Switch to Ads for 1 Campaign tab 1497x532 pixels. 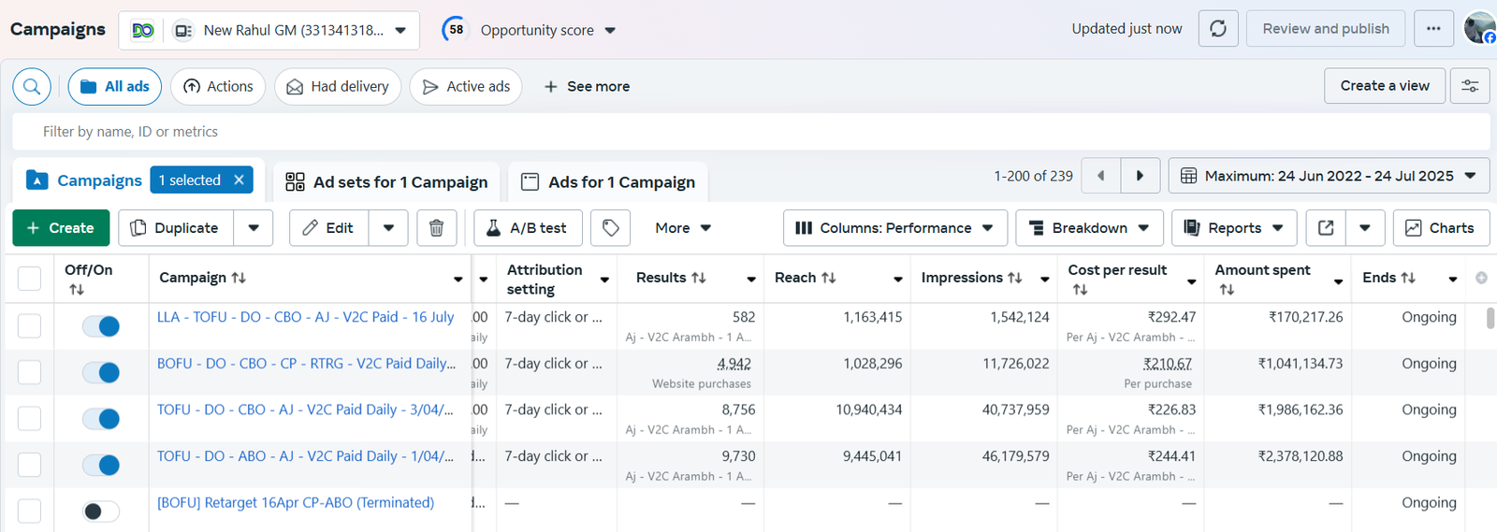pos(608,182)
